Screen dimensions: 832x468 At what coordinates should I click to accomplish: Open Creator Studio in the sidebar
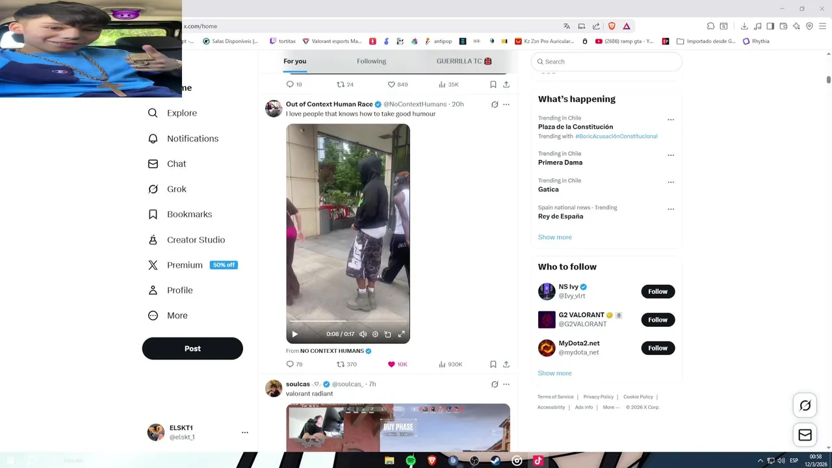pos(186,240)
